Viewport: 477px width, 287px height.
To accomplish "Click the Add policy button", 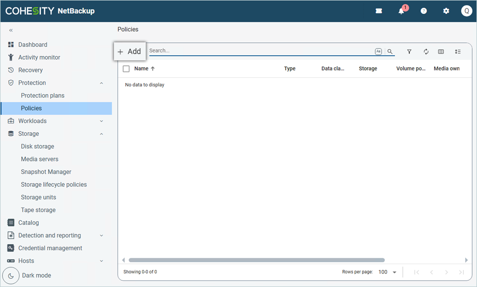I will click(129, 51).
